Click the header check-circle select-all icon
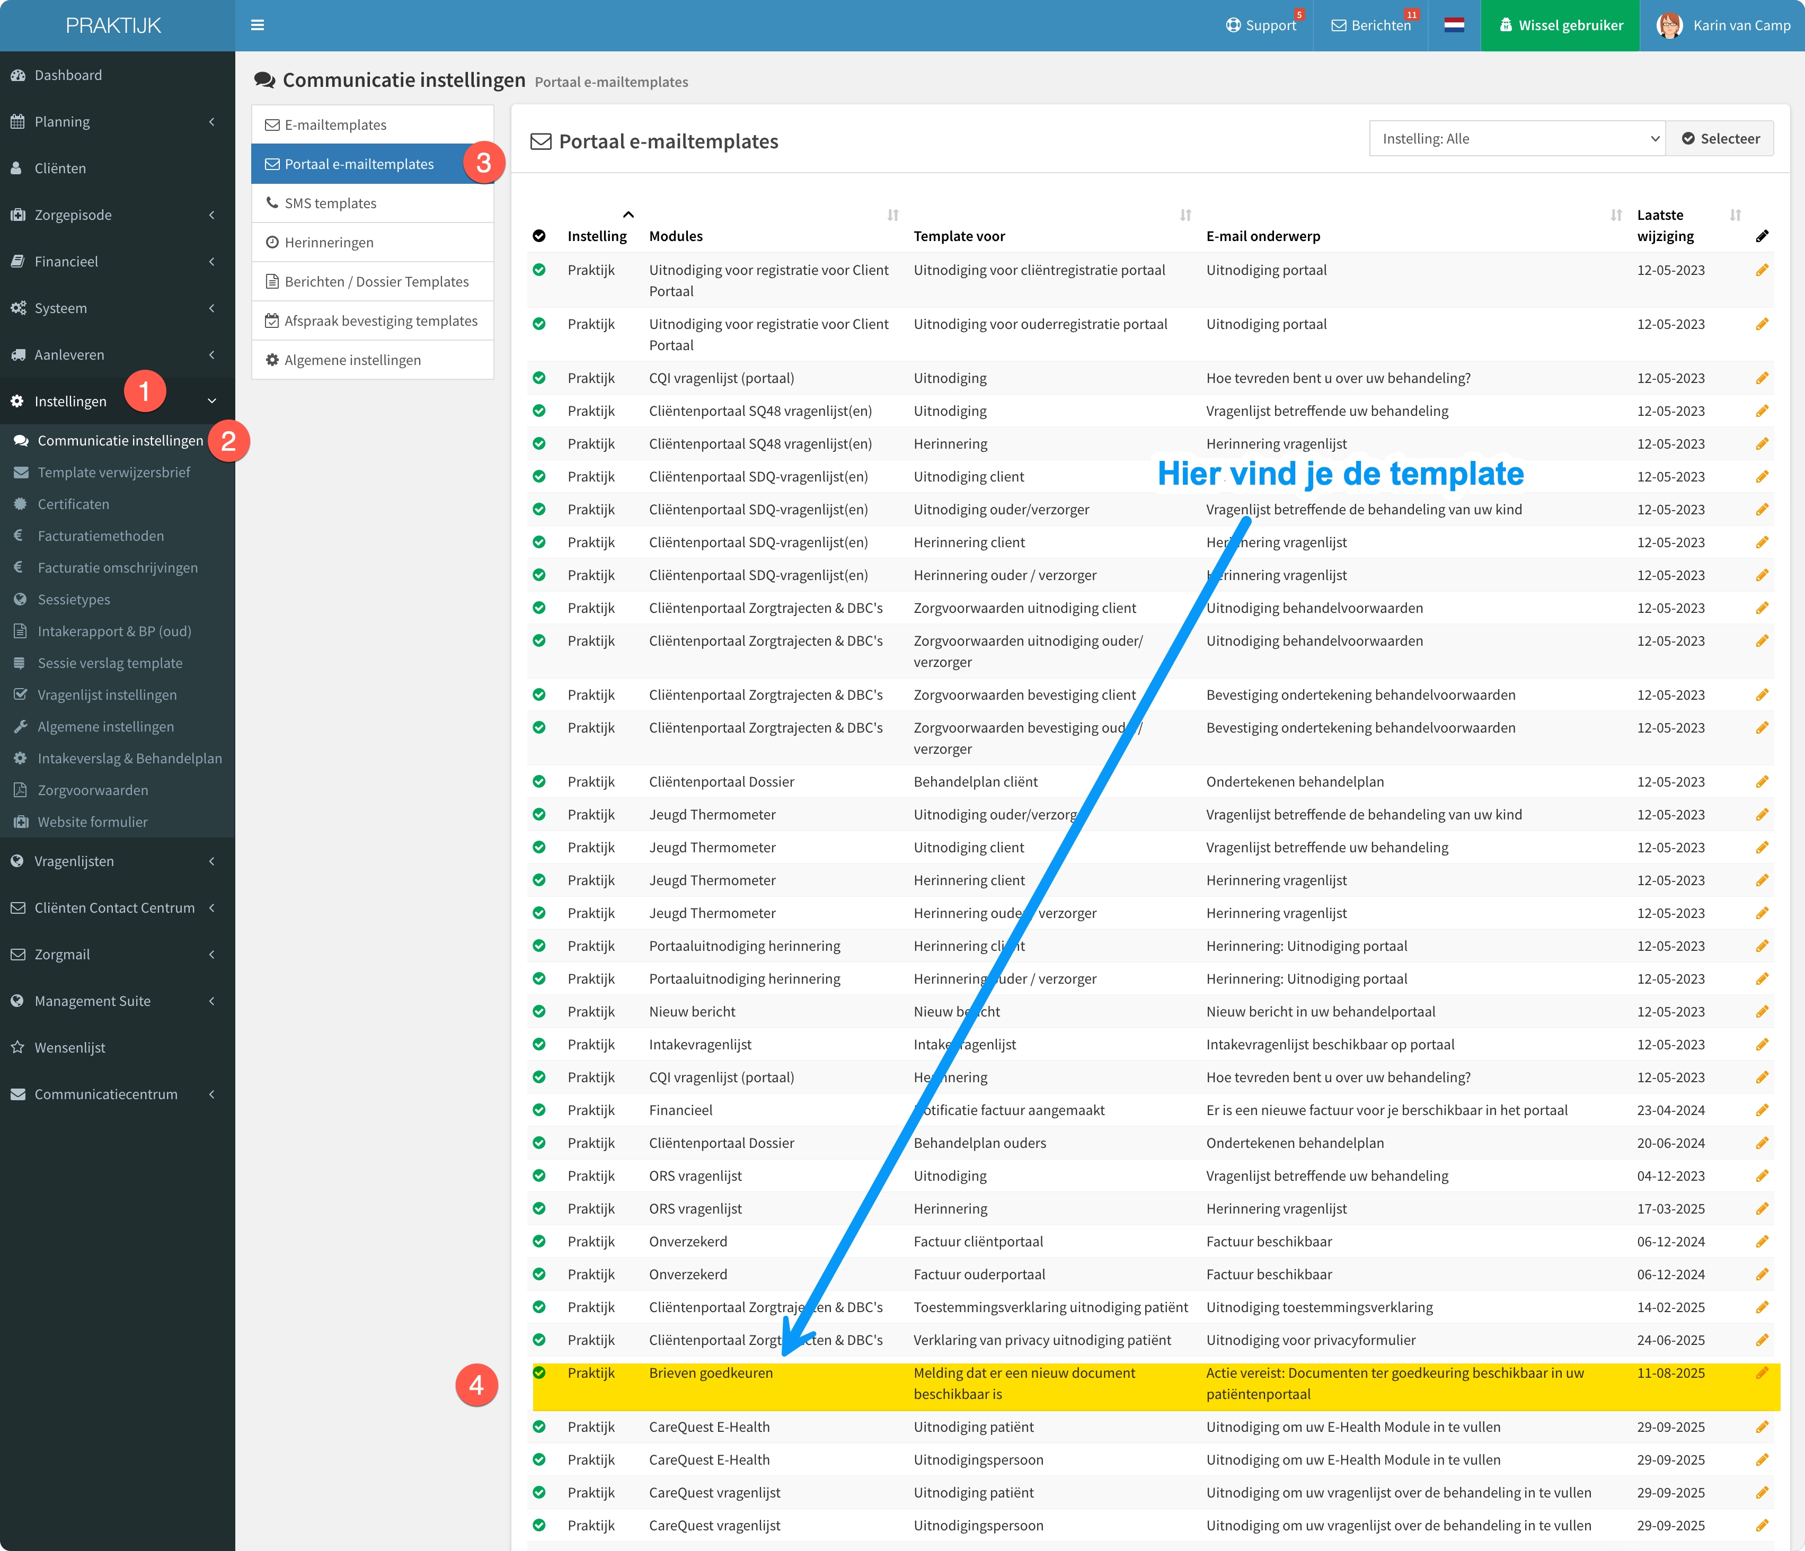Image resolution: width=1805 pixels, height=1551 pixels. (539, 236)
